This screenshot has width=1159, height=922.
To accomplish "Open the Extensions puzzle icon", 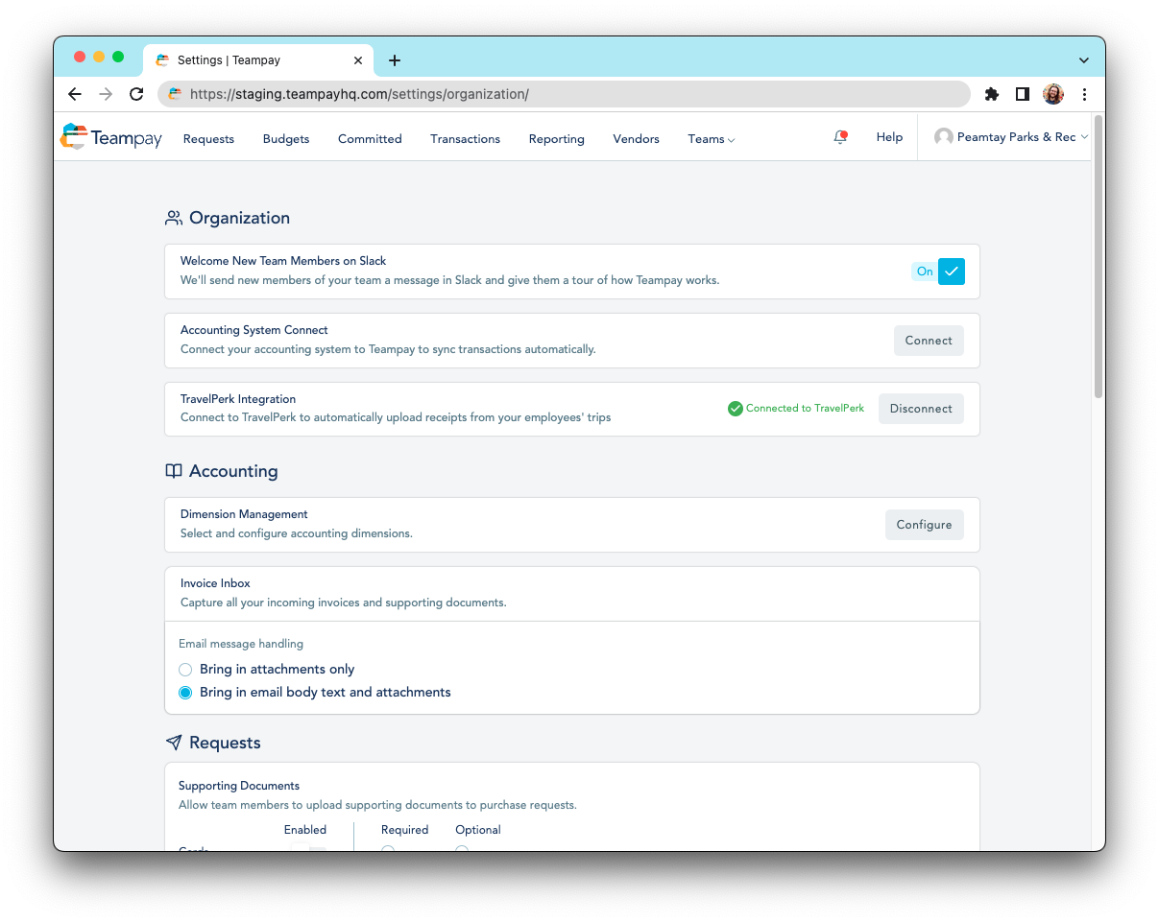I will [x=992, y=94].
